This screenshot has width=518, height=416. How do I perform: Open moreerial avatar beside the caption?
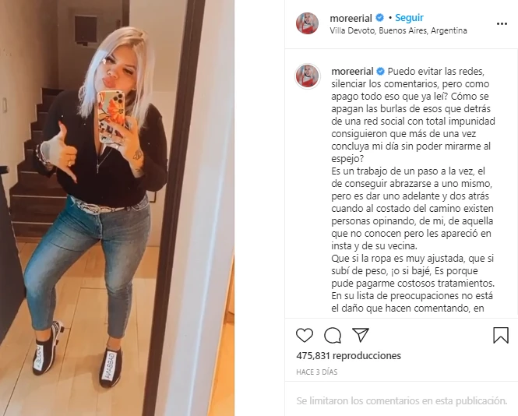308,76
